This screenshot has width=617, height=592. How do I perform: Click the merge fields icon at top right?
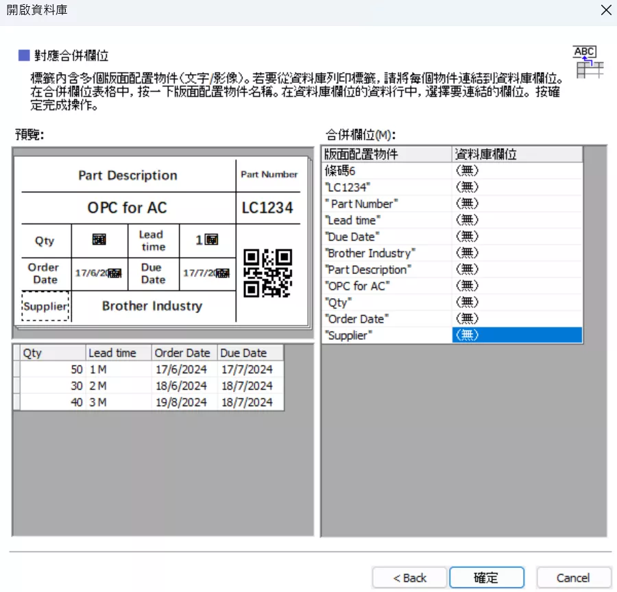588,62
